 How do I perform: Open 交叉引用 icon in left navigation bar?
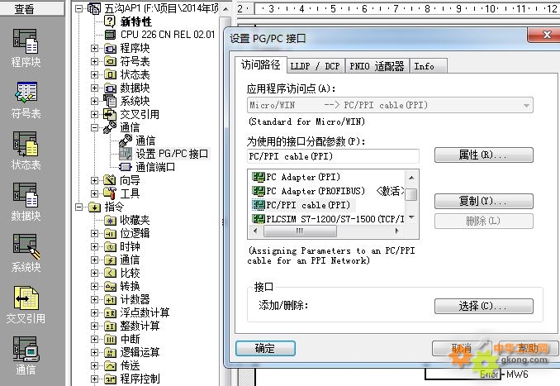click(26, 298)
